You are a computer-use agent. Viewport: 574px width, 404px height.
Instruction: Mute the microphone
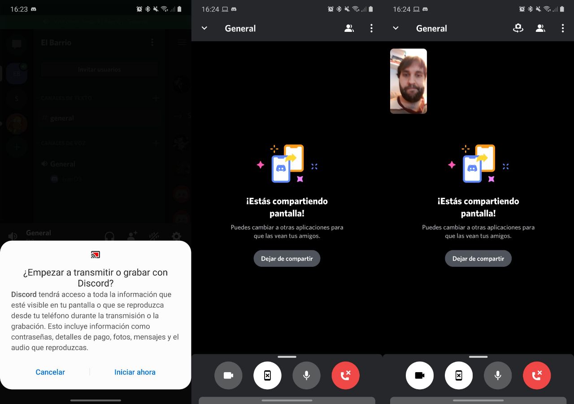pyautogui.click(x=306, y=375)
